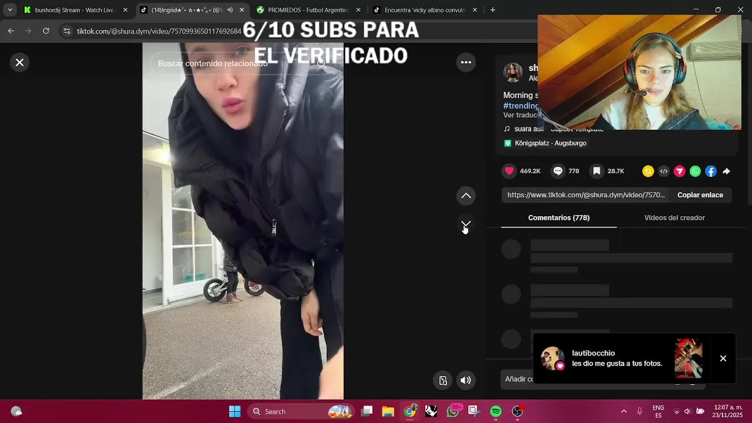Open lautibocchio notification avatar

coord(552,358)
